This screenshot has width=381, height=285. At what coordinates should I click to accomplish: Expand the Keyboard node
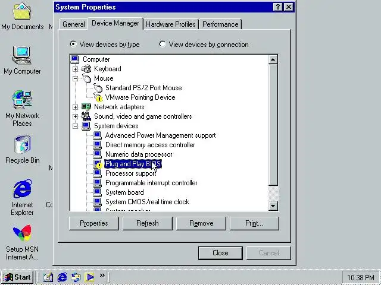pos(76,69)
